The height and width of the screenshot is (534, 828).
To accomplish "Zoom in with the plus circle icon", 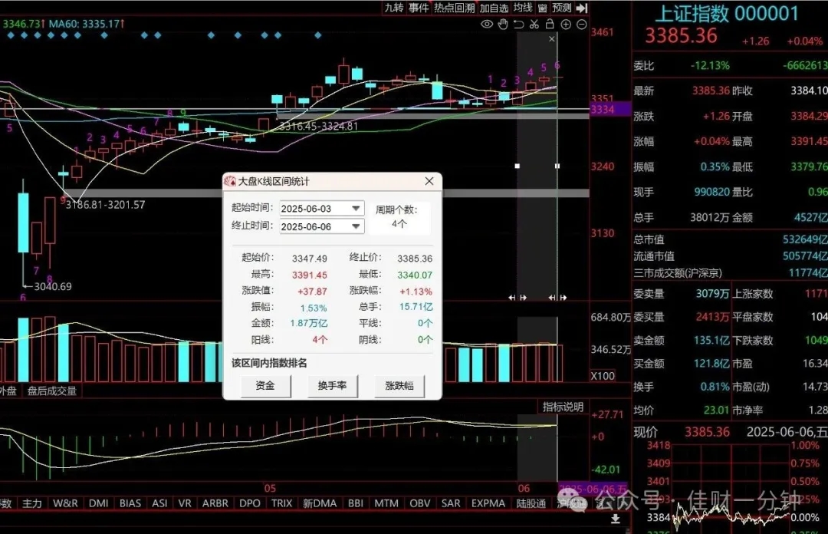I will pyautogui.click(x=566, y=25).
